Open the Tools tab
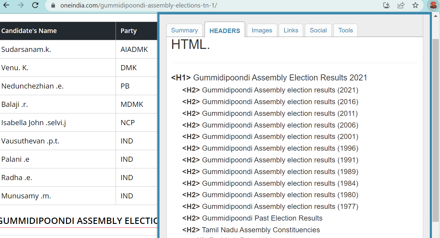 click(345, 30)
